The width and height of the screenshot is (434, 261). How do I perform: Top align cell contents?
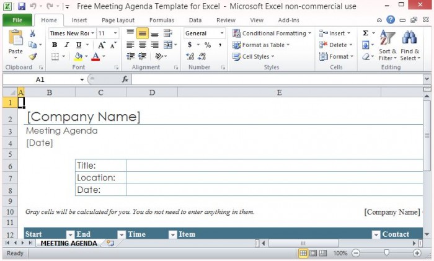coord(130,33)
